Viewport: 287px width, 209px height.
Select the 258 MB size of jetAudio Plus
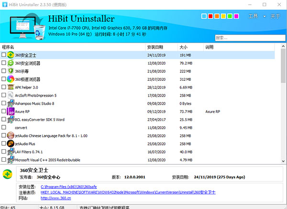pyautogui.click(x=185, y=144)
